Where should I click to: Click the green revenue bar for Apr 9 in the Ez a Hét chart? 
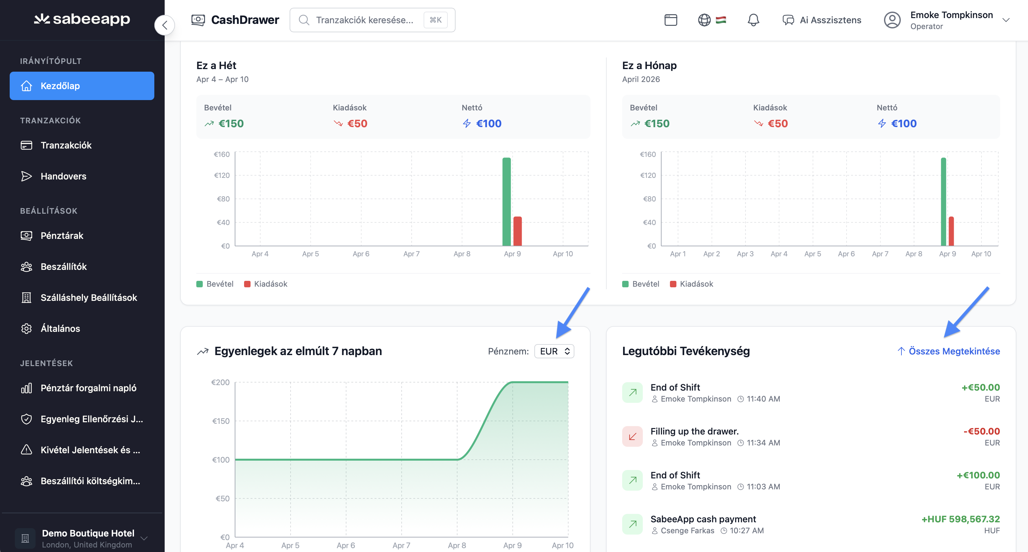507,201
